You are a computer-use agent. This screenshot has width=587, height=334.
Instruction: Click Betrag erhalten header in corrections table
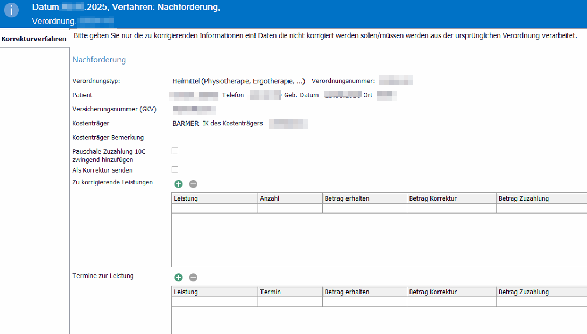coord(365,198)
